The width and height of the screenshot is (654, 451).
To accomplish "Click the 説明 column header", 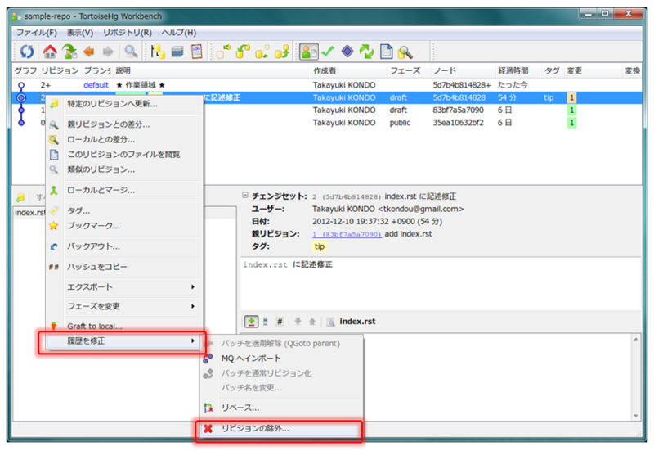I will click(x=212, y=70).
